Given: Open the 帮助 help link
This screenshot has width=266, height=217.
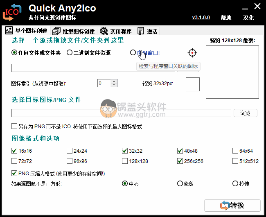Looking at the screenshot, I should [226, 18].
